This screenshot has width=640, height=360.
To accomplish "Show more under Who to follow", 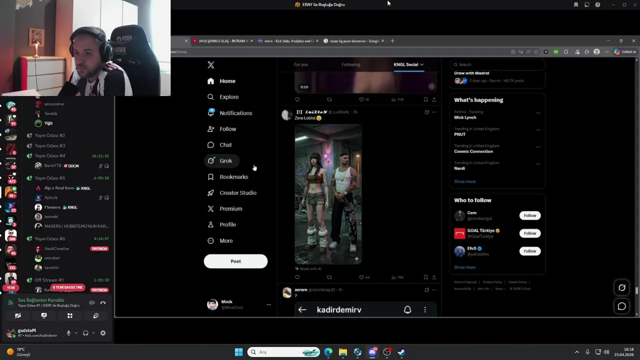I will 464,267.
